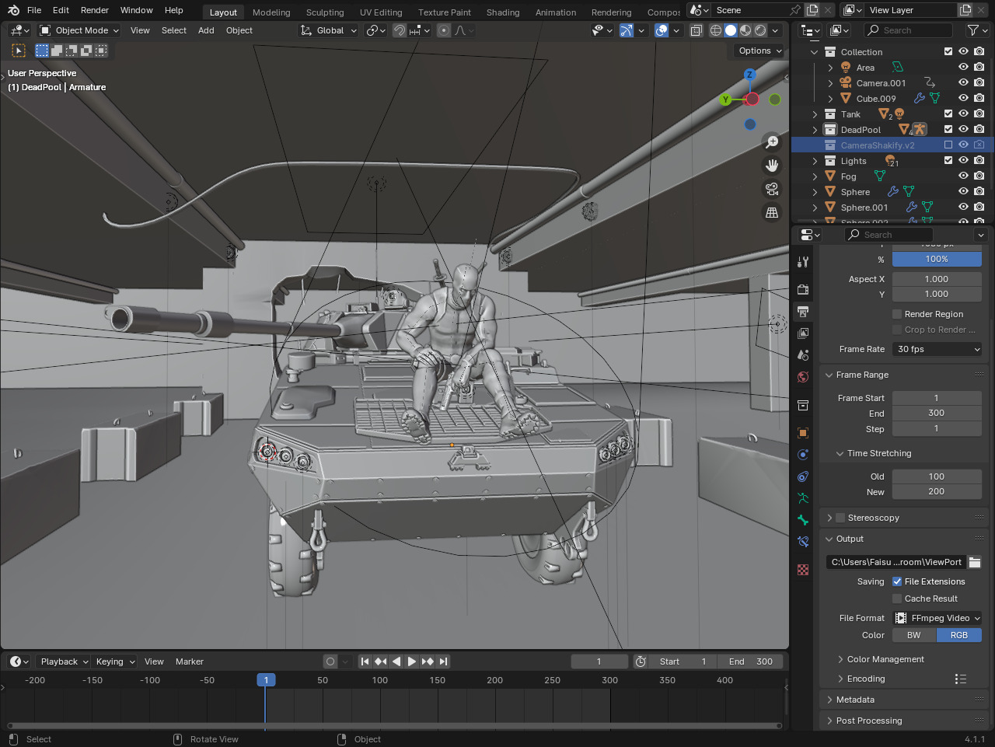This screenshot has width=995, height=747.
Task: Switch to wireframe viewport shading
Action: point(716,30)
